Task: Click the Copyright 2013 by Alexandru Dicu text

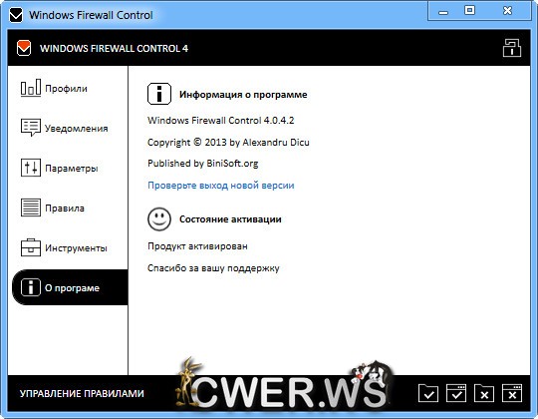Action: pyautogui.click(x=228, y=143)
